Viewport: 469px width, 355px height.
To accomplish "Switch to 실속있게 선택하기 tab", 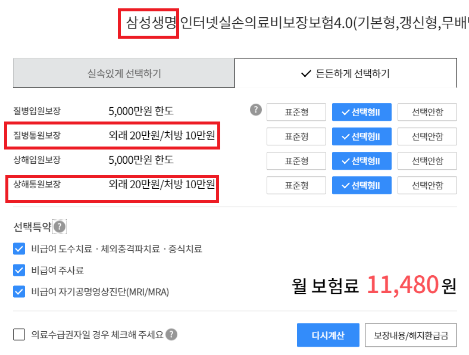I will tap(124, 73).
